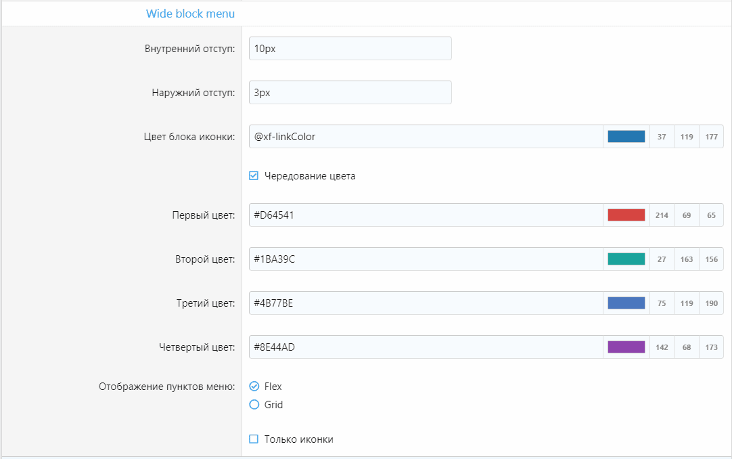
Task: Open the red Первый цвет swatch
Action: pos(626,215)
